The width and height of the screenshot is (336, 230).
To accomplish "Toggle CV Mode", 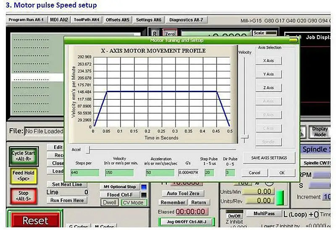I will tap(133, 202).
